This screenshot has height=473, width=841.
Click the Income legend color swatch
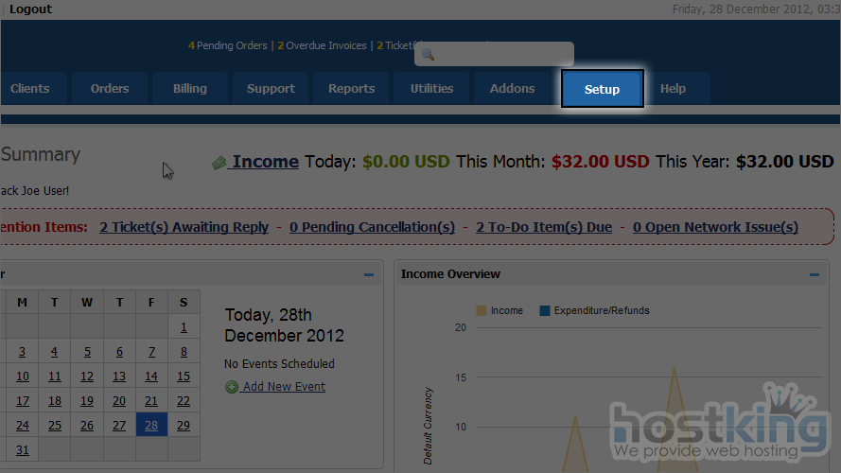click(482, 310)
